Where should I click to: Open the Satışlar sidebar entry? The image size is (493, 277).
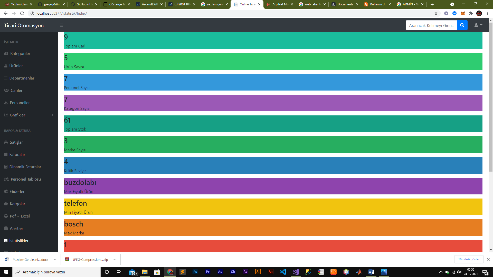[x=16, y=142]
